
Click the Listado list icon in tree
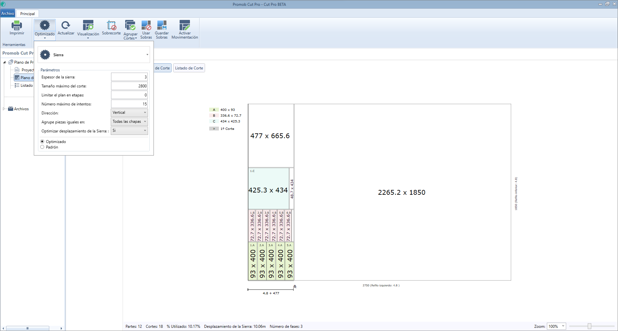click(x=17, y=85)
